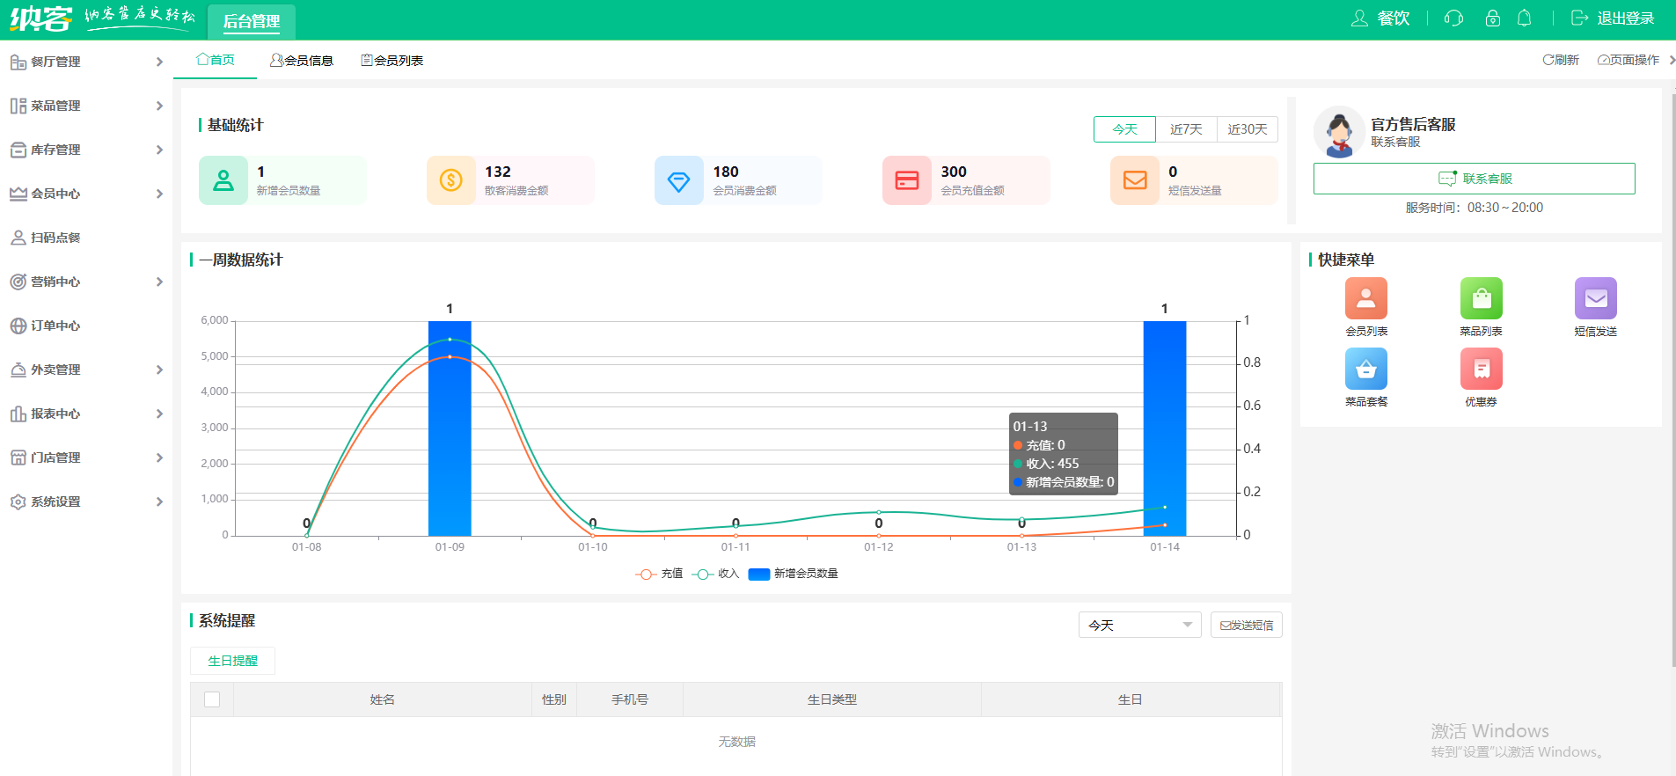
Task: Expand the 餐厅管理 sidebar menu
Action: (x=86, y=62)
